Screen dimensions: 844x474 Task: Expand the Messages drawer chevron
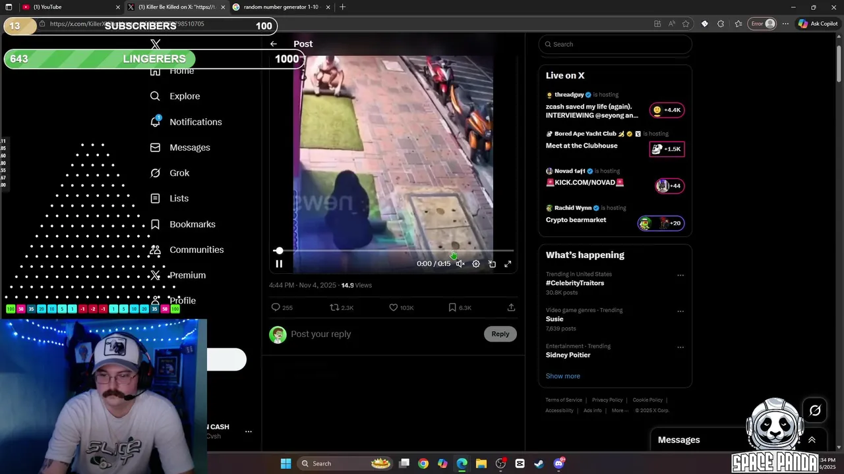812,440
